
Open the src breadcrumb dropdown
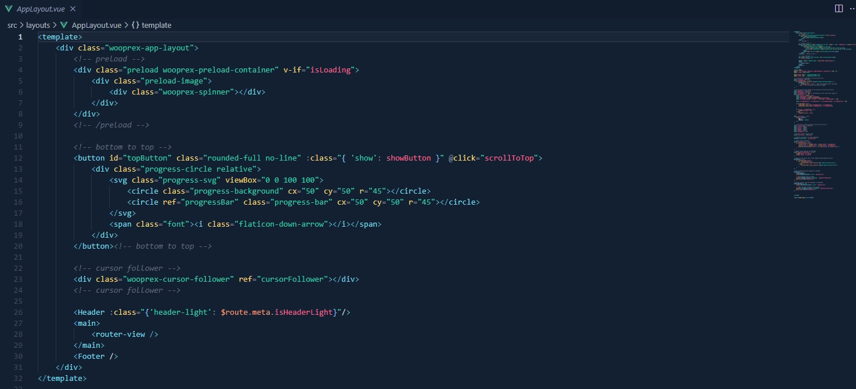pyautogui.click(x=12, y=25)
